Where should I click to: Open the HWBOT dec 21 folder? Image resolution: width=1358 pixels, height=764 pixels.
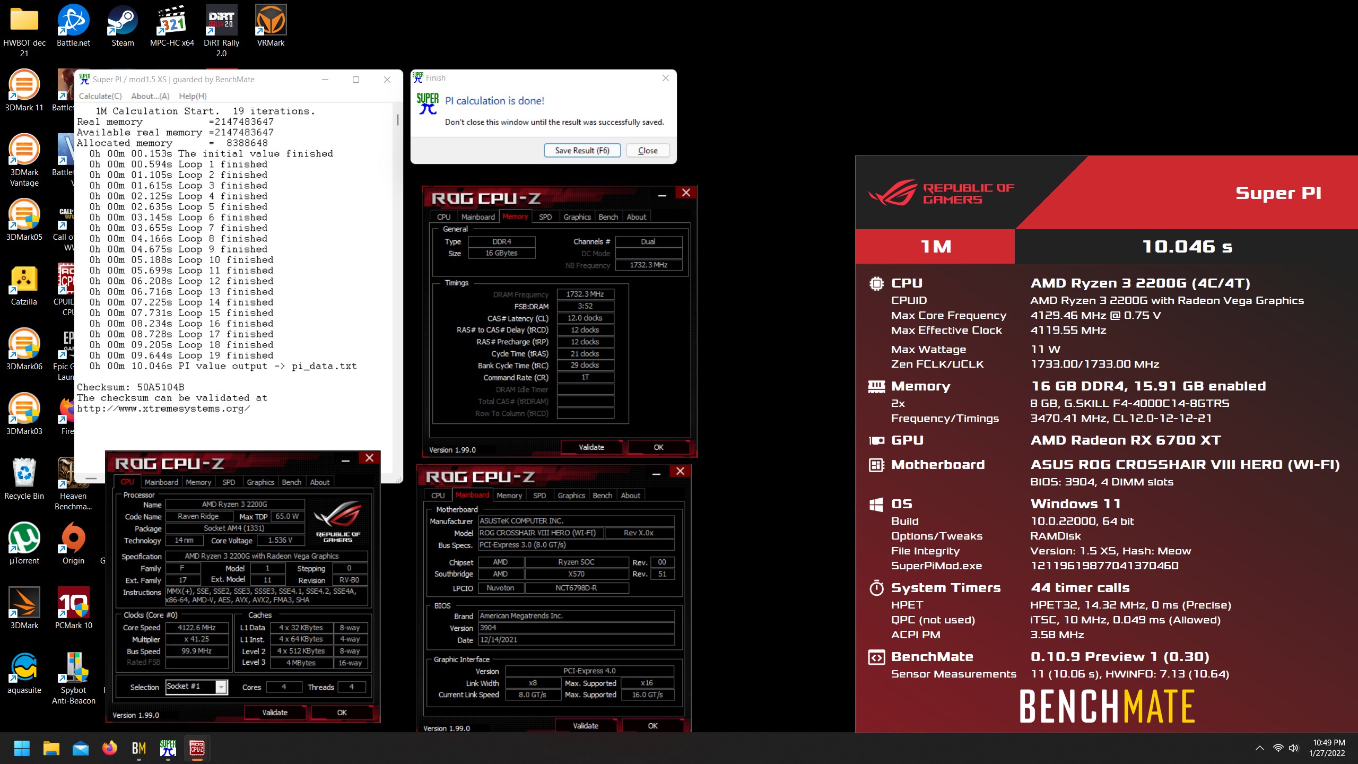(24, 31)
